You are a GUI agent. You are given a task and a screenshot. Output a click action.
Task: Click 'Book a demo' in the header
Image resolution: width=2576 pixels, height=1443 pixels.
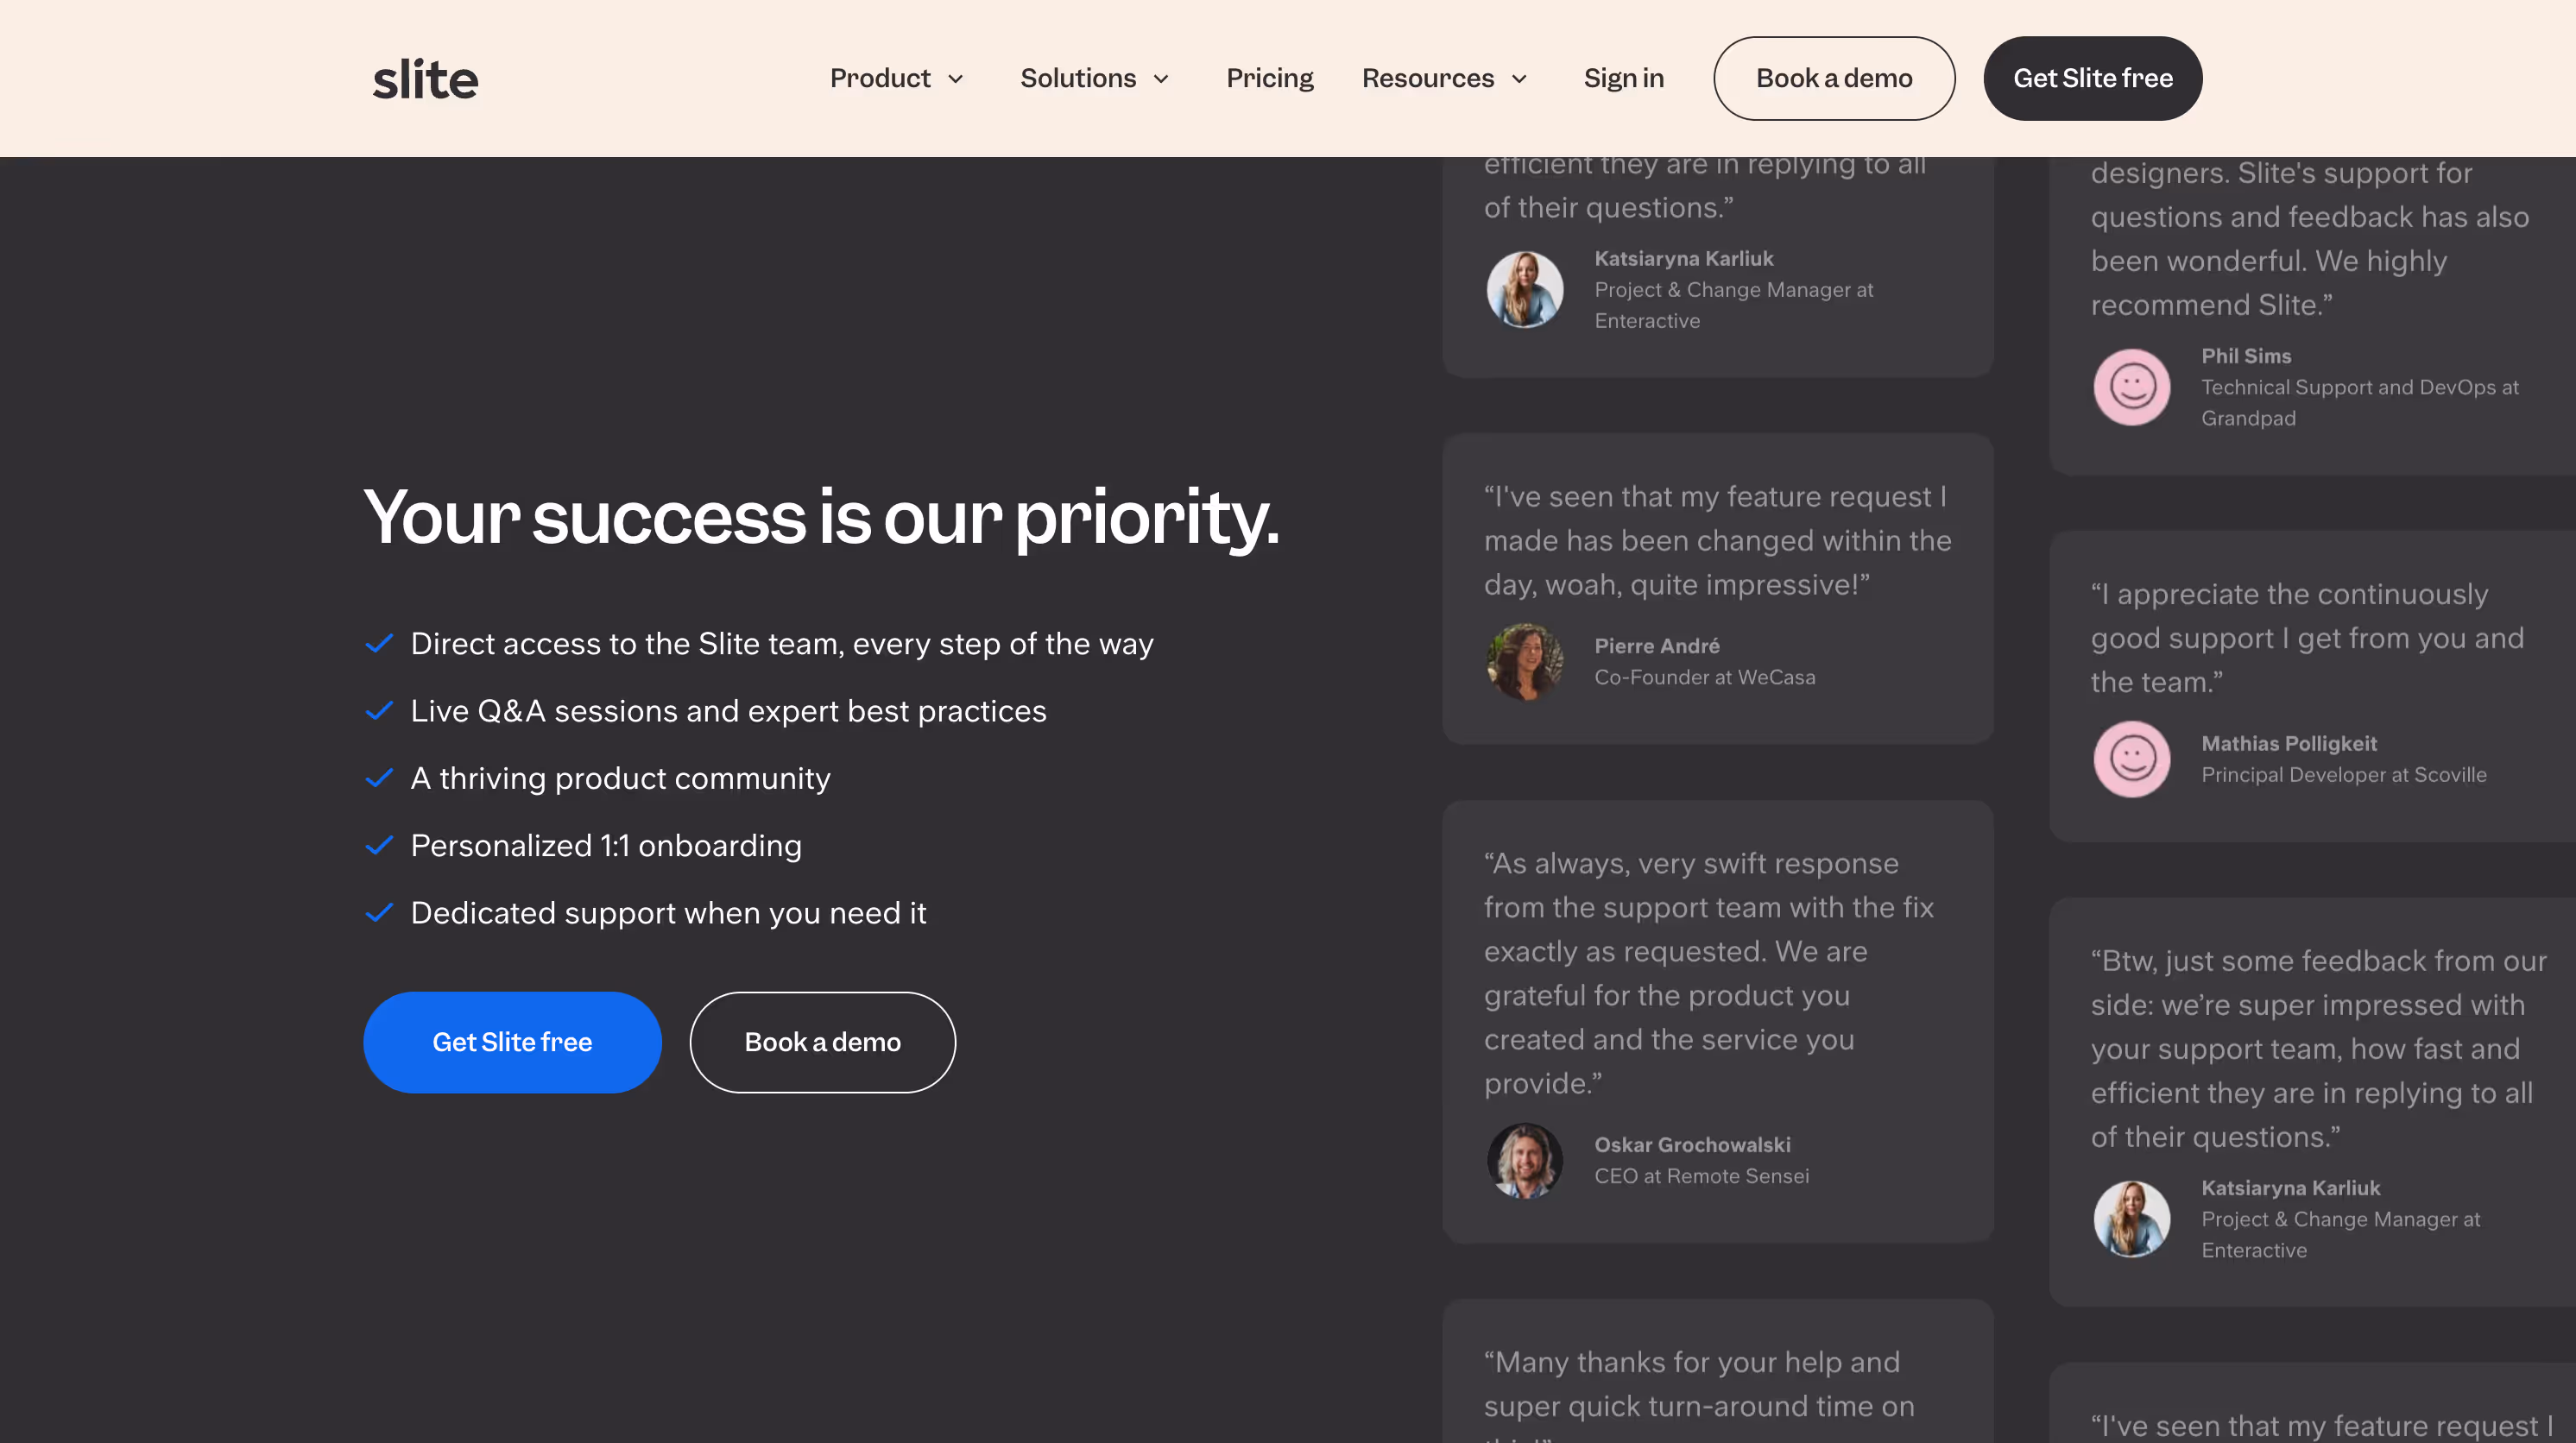point(1834,78)
